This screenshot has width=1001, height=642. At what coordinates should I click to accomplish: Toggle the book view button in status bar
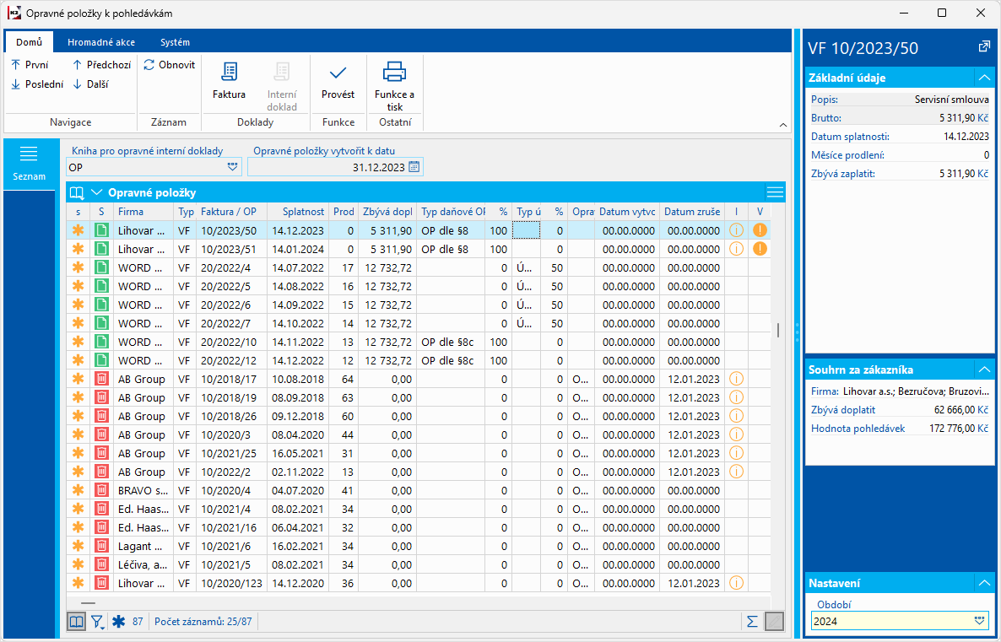tap(77, 622)
